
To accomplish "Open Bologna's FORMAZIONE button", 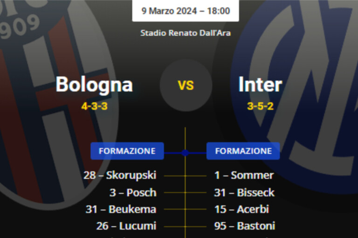I will (127, 151).
